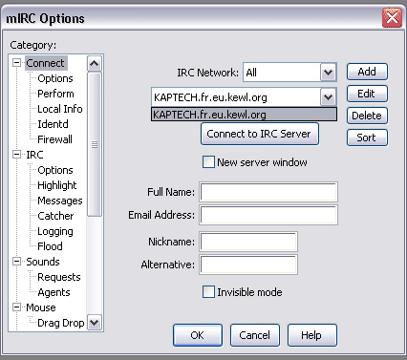Open the IRC Network dropdown
Screen dimensions: 407x360
(x=328, y=73)
